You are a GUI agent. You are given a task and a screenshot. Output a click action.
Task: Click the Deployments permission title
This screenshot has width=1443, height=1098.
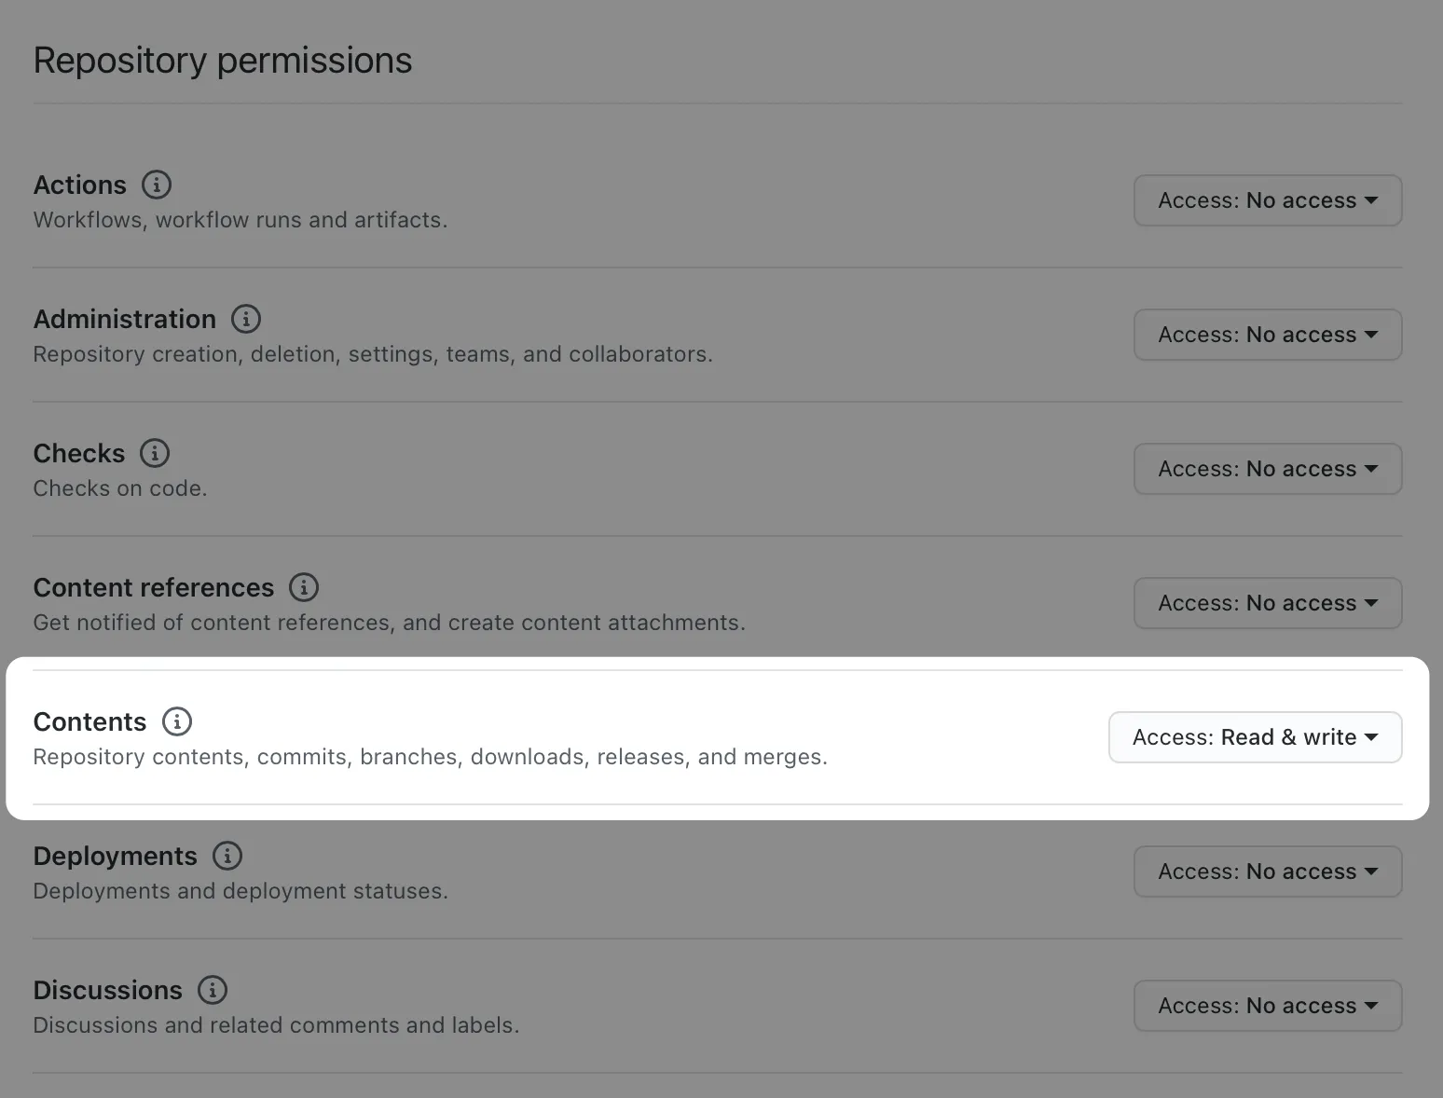(x=116, y=856)
